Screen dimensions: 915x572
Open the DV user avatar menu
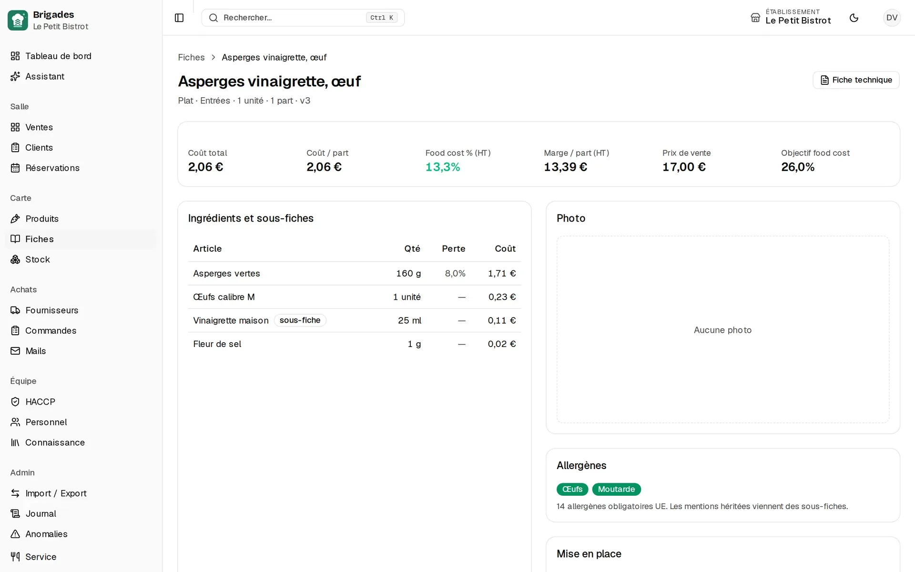click(x=892, y=18)
